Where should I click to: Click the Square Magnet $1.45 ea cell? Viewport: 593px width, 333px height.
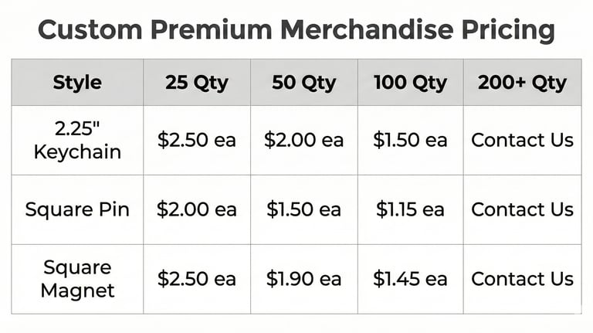point(410,279)
